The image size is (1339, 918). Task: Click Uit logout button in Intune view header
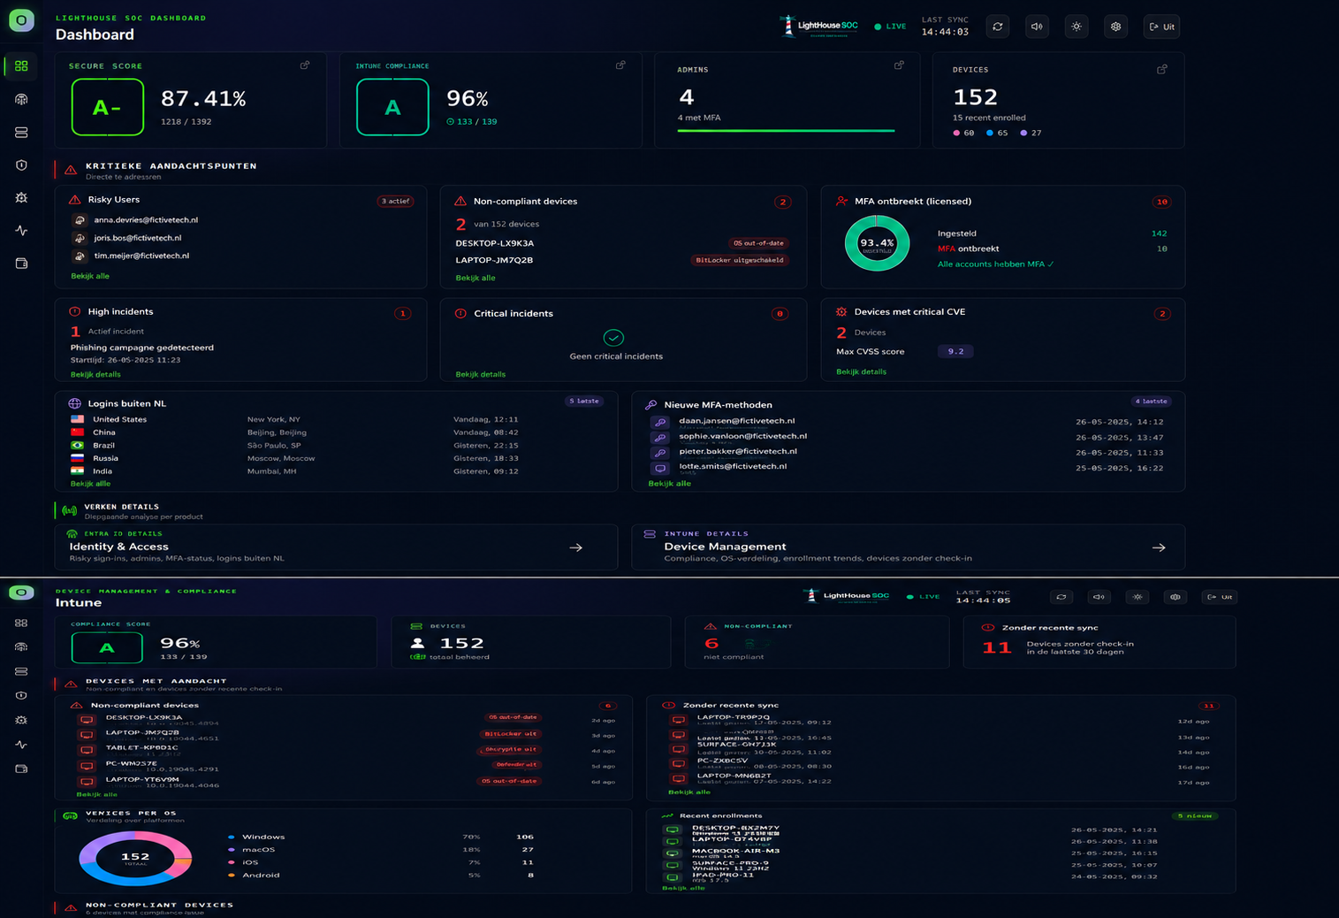1220,597
